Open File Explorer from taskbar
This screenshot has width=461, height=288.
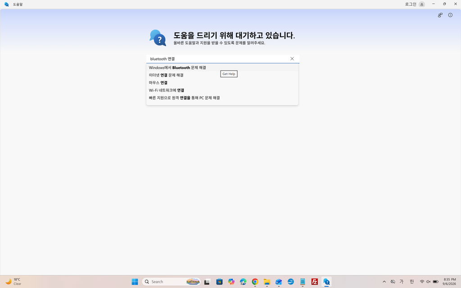click(x=267, y=282)
